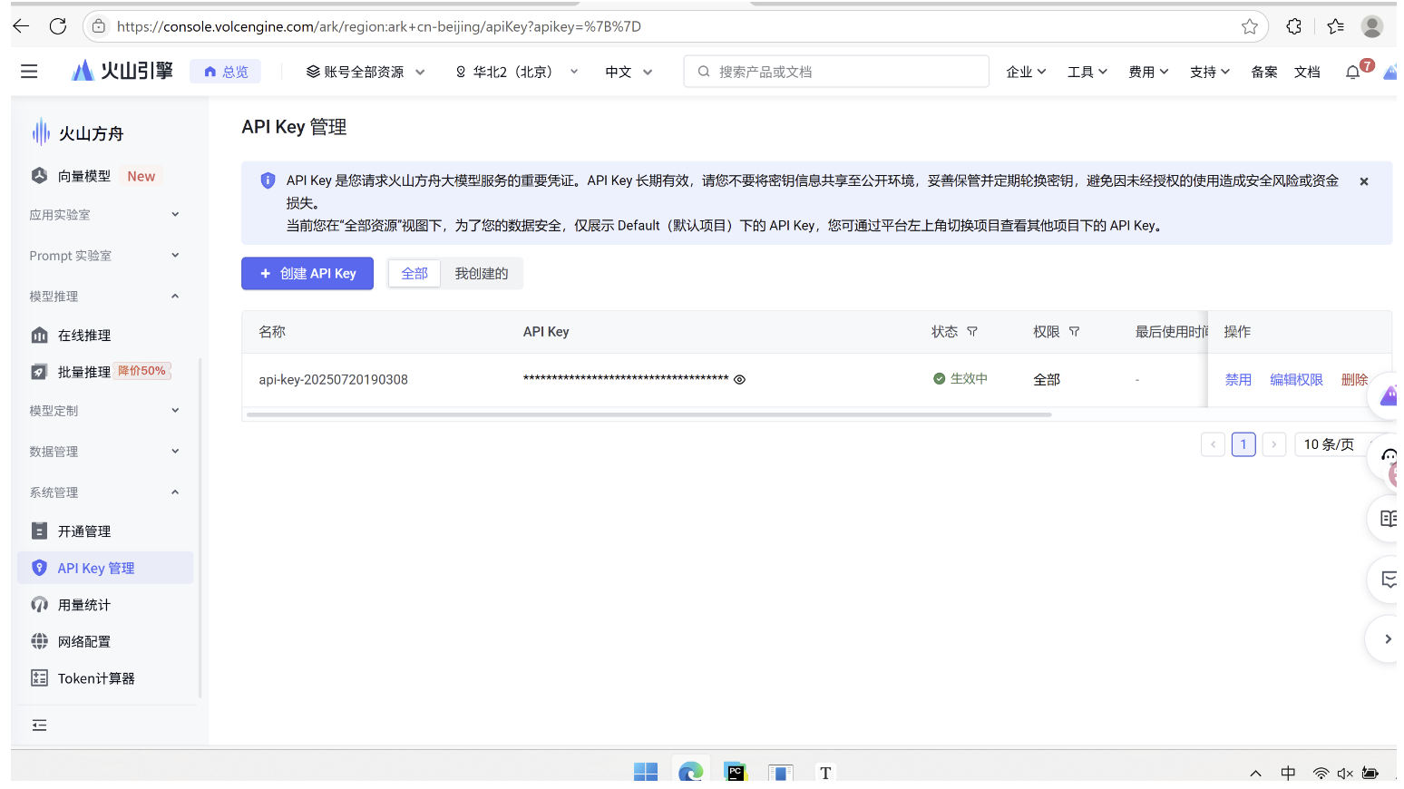This screenshot has height=789, width=1404.
Task: Click 删除 for the API key row
Action: click(1354, 380)
